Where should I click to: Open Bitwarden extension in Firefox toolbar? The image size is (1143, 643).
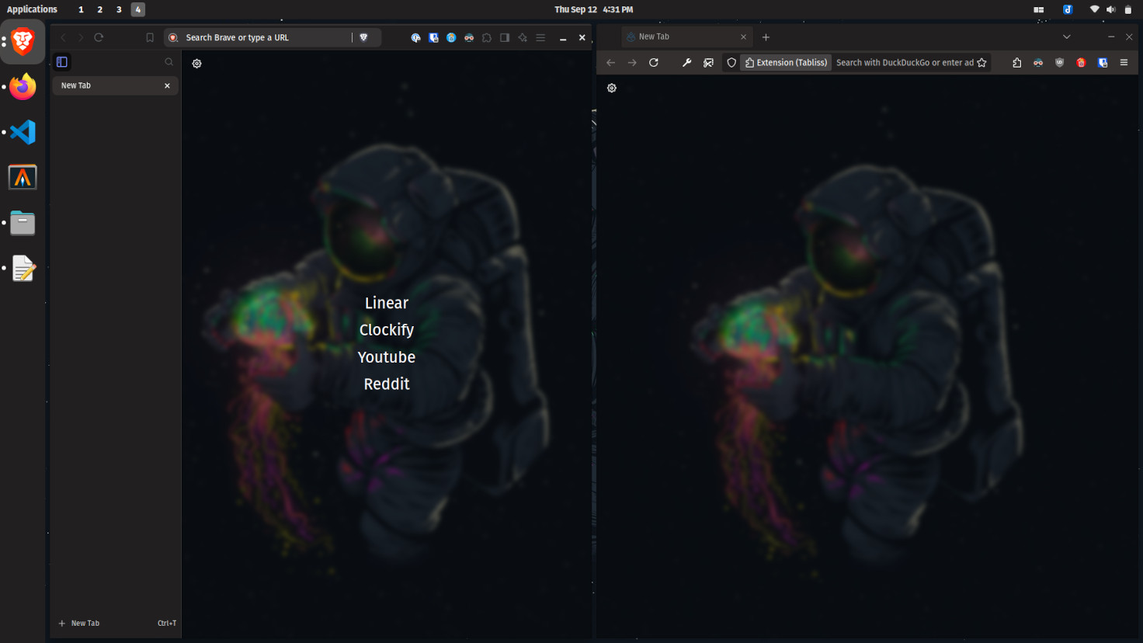[1103, 63]
